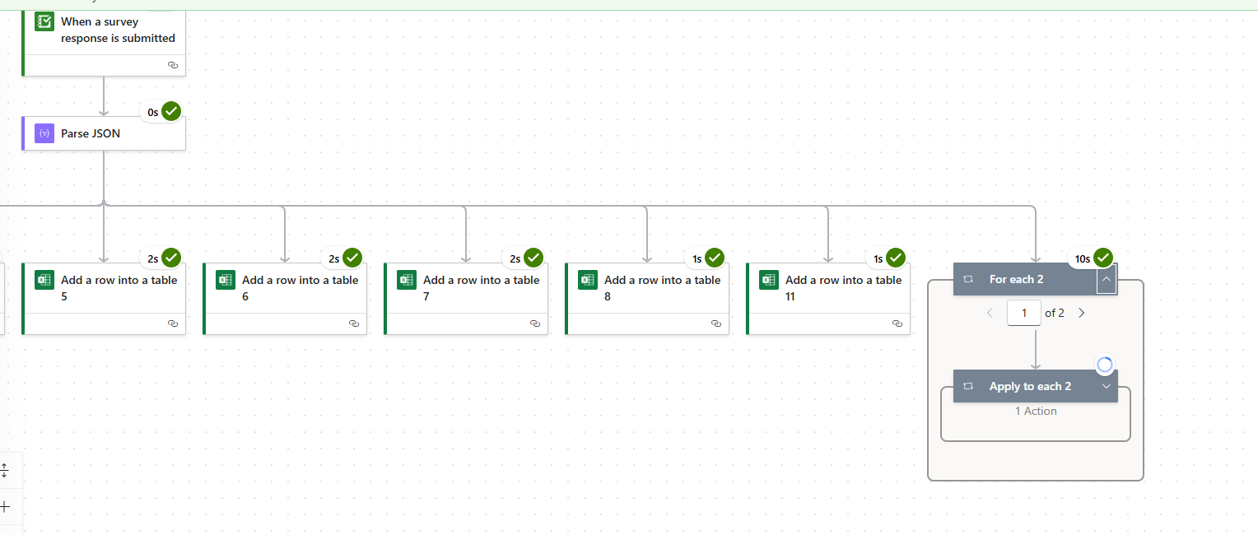Click connection link icon on table 6 card
Image resolution: width=1258 pixels, height=535 pixels.
(x=354, y=323)
